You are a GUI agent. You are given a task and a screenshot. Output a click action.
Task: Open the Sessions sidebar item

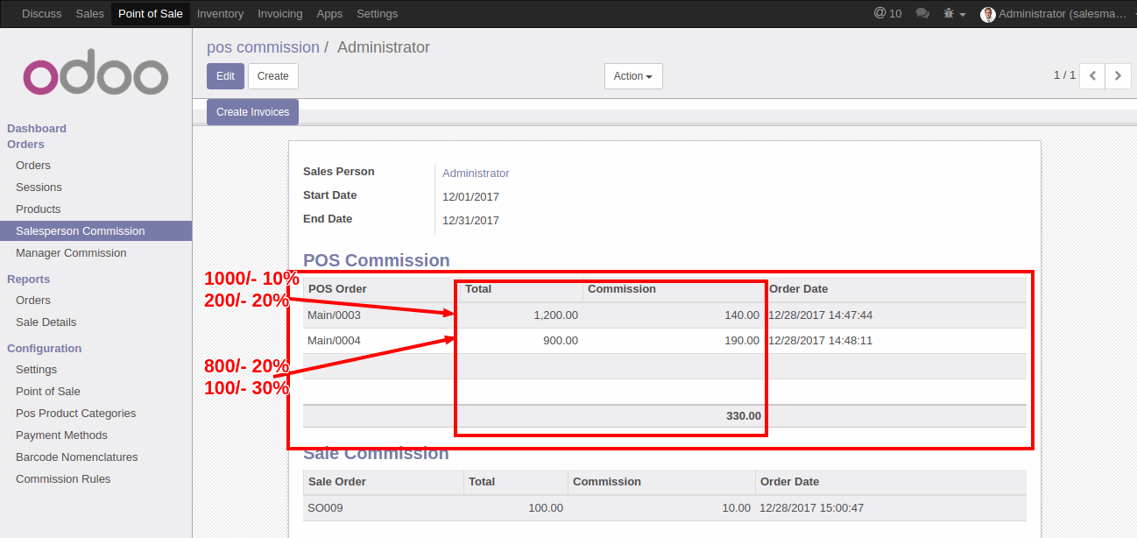coord(39,188)
